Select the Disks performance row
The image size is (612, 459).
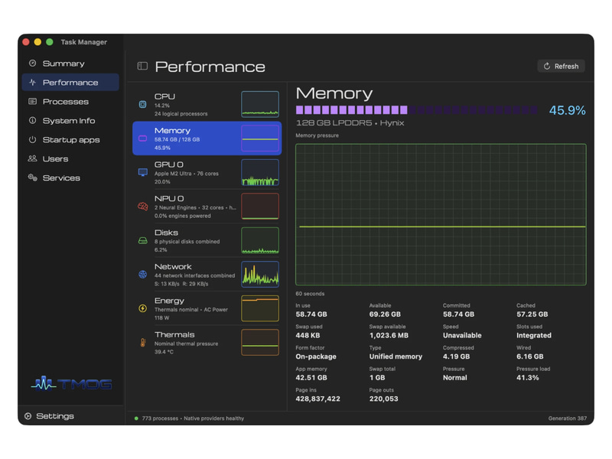(x=207, y=240)
